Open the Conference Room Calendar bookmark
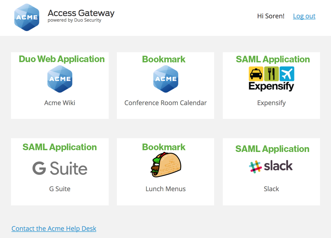 (x=165, y=103)
